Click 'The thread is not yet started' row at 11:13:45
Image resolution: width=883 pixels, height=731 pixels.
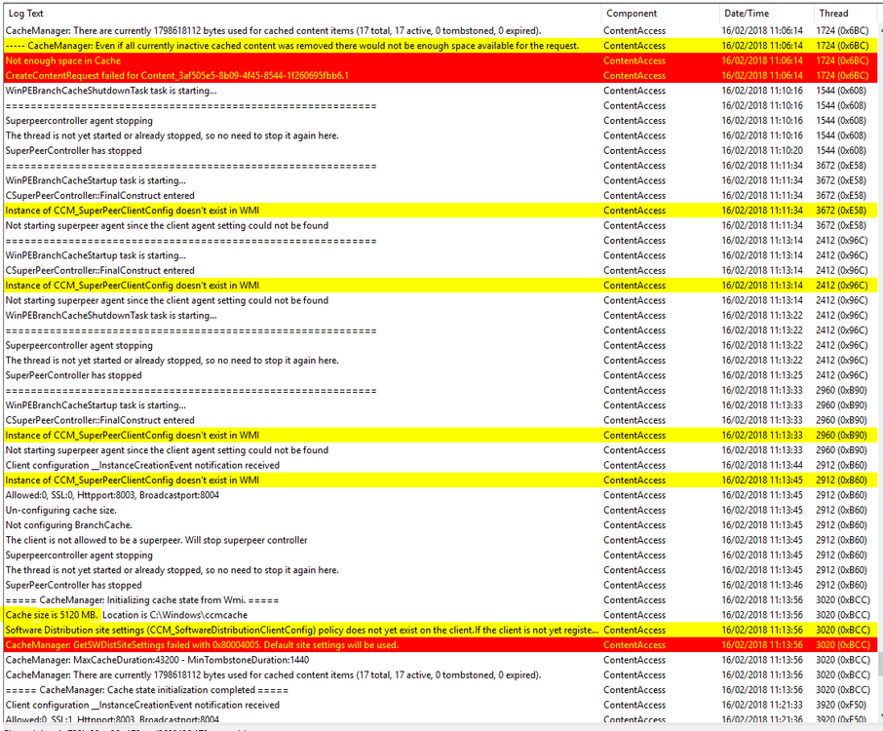(441, 570)
